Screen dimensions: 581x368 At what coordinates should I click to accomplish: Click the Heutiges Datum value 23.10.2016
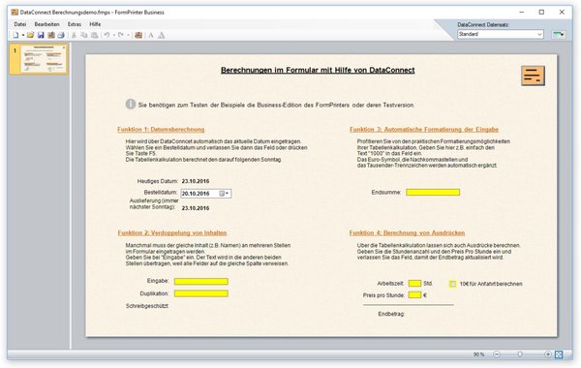pos(196,181)
